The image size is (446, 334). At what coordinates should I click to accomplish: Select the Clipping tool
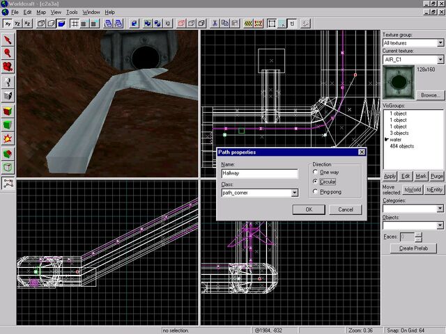click(8, 154)
